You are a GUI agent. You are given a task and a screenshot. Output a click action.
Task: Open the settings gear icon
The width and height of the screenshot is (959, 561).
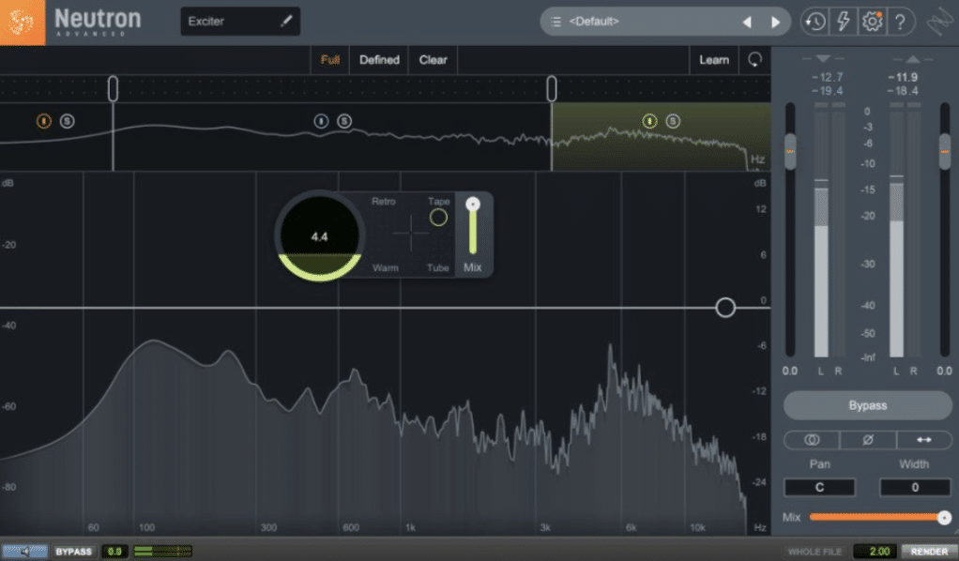(x=872, y=22)
